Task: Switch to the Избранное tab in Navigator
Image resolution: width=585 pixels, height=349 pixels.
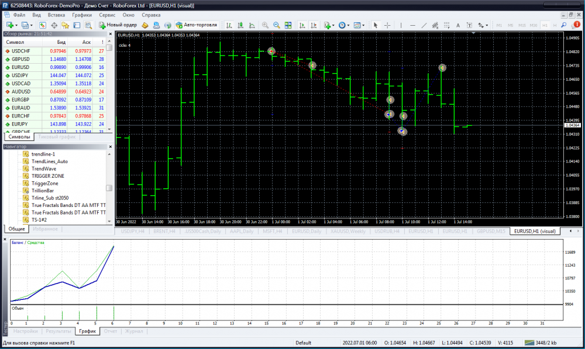Action: click(45, 229)
